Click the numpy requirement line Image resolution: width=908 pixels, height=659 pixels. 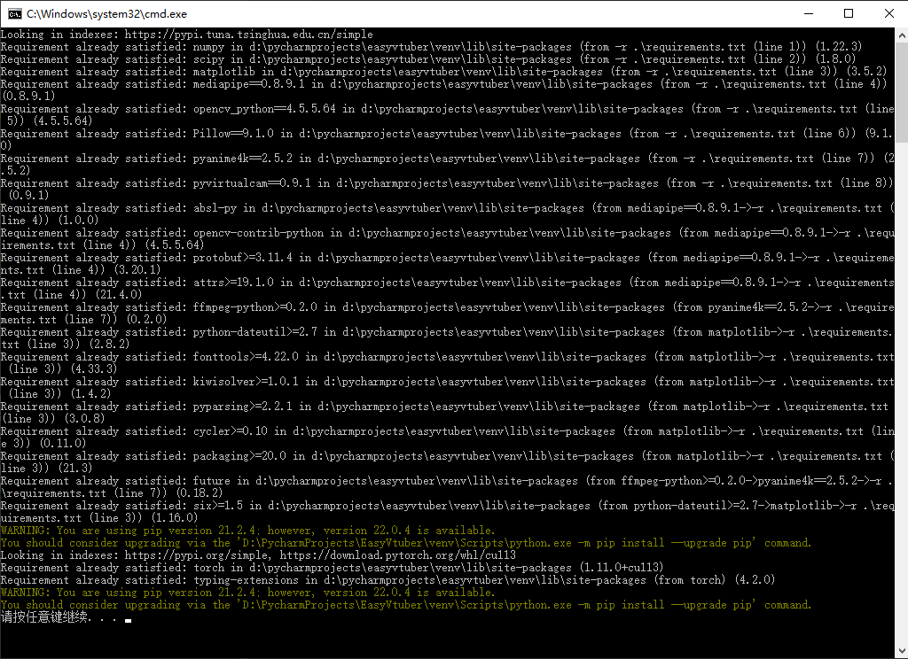point(432,47)
